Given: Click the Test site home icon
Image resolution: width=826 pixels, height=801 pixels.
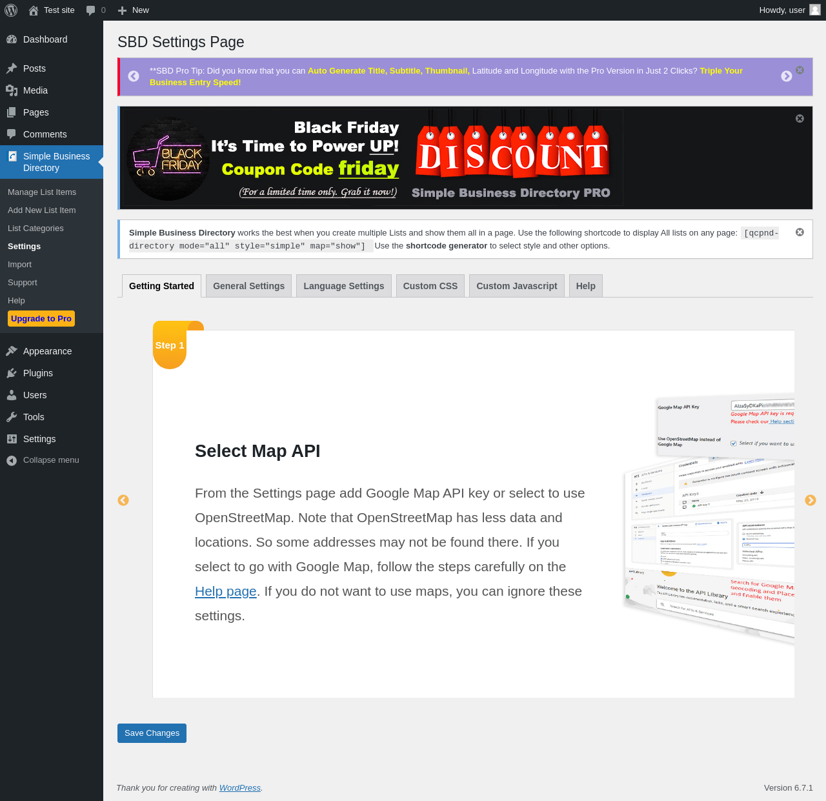Looking at the screenshot, I should [34, 10].
